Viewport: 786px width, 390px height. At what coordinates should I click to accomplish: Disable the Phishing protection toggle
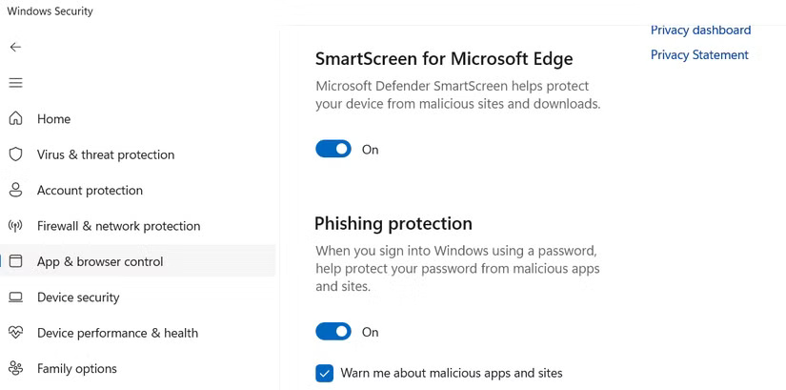pos(333,332)
